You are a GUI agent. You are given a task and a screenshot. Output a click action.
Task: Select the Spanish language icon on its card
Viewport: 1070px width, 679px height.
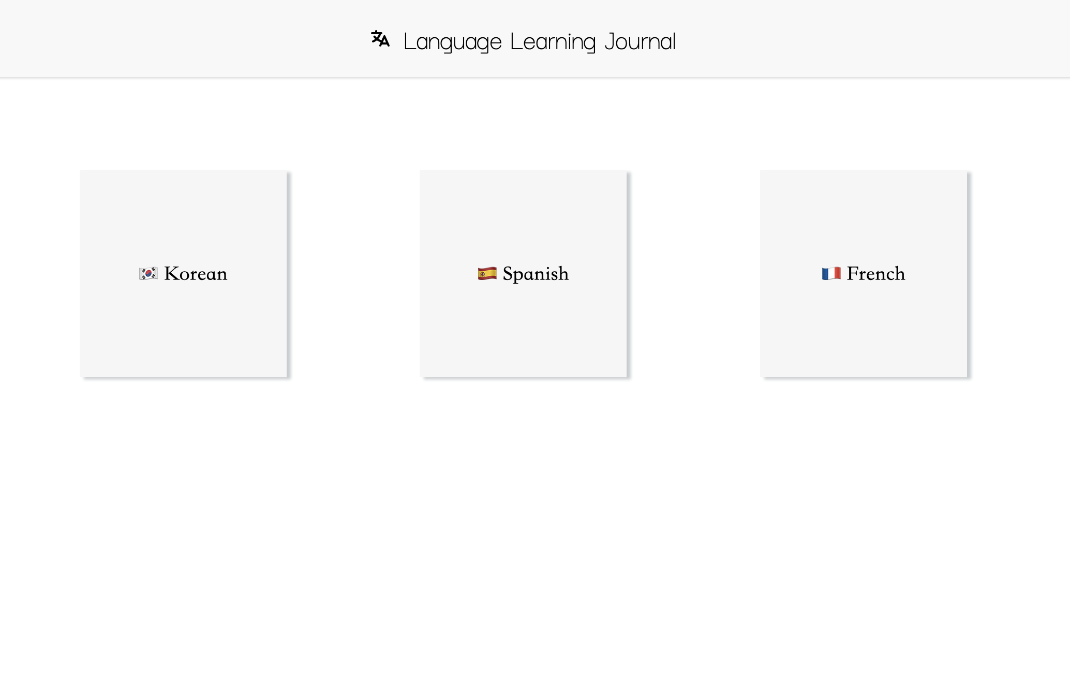[486, 273]
